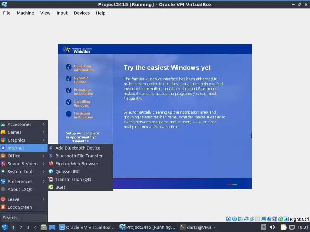The width and height of the screenshot is (310, 232).
Task: Select Bluetooth File Transfer entry
Action: point(80,156)
